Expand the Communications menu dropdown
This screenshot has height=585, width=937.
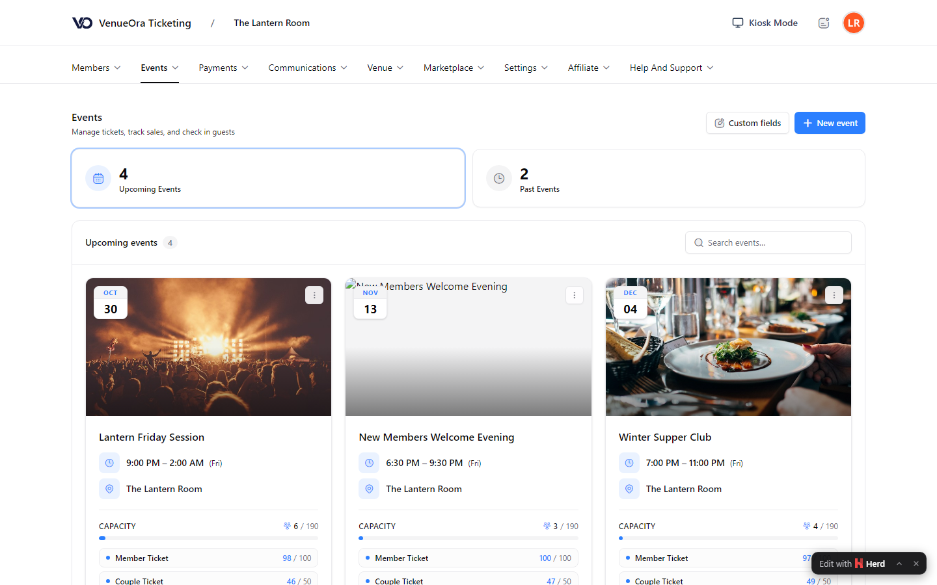tap(308, 68)
